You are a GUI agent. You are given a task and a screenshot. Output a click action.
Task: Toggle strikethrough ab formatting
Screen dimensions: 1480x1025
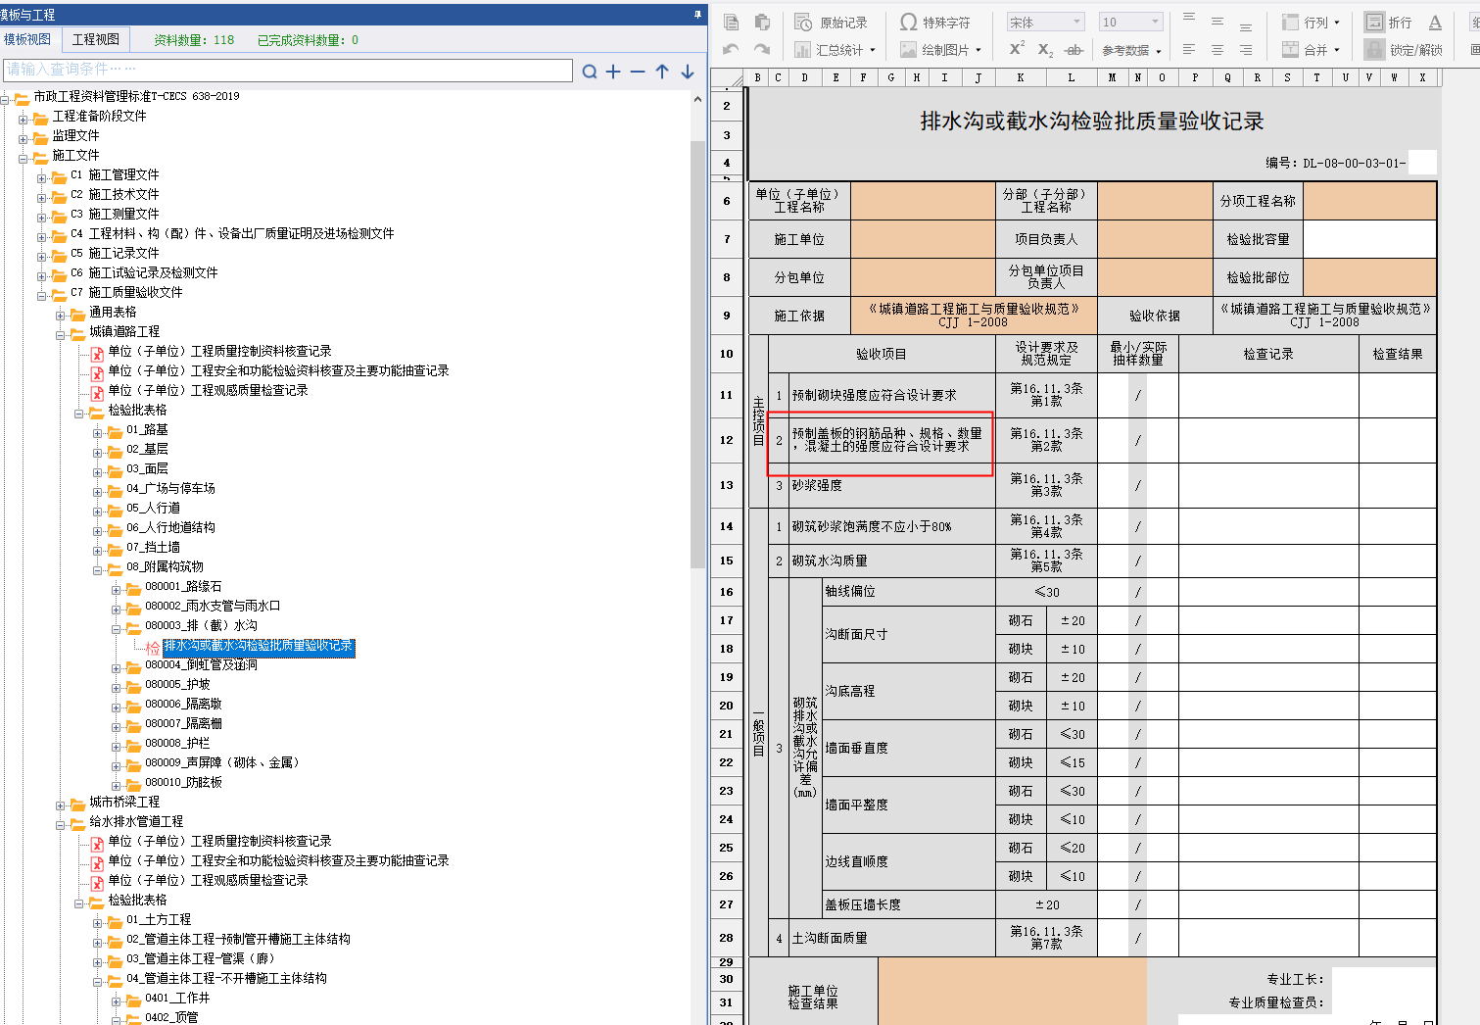point(1074,49)
